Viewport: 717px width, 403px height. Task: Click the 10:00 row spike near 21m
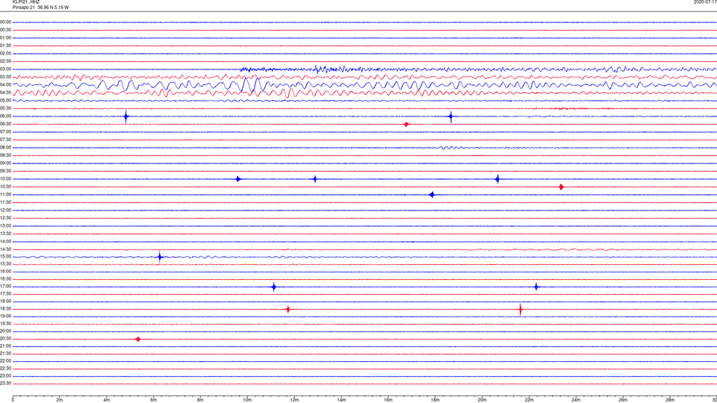click(497, 179)
